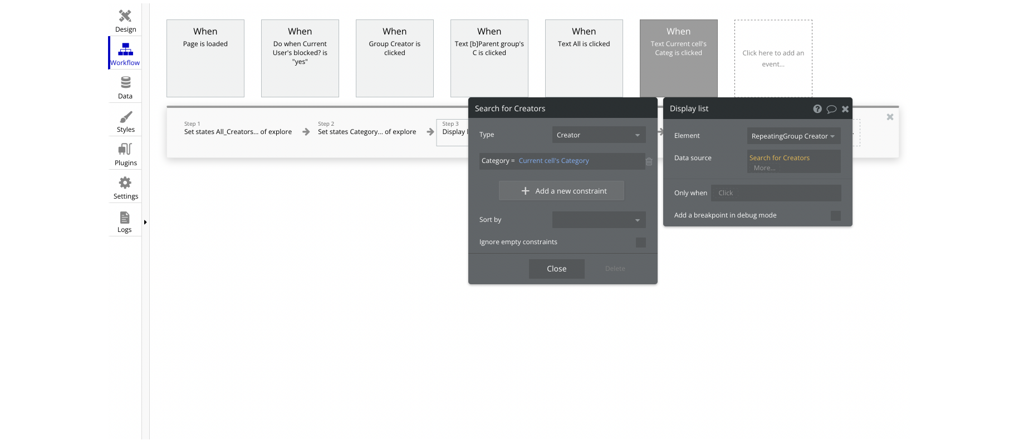Switch to the Workflow tab
Viewport: 1019px width, 445px height.
[125, 53]
